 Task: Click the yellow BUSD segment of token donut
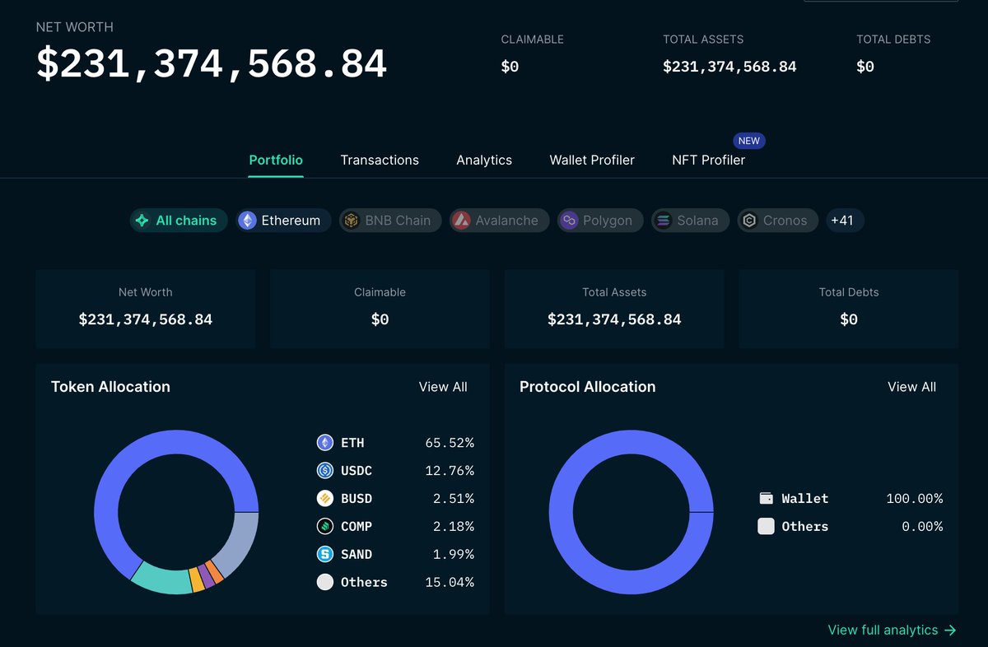(x=198, y=580)
